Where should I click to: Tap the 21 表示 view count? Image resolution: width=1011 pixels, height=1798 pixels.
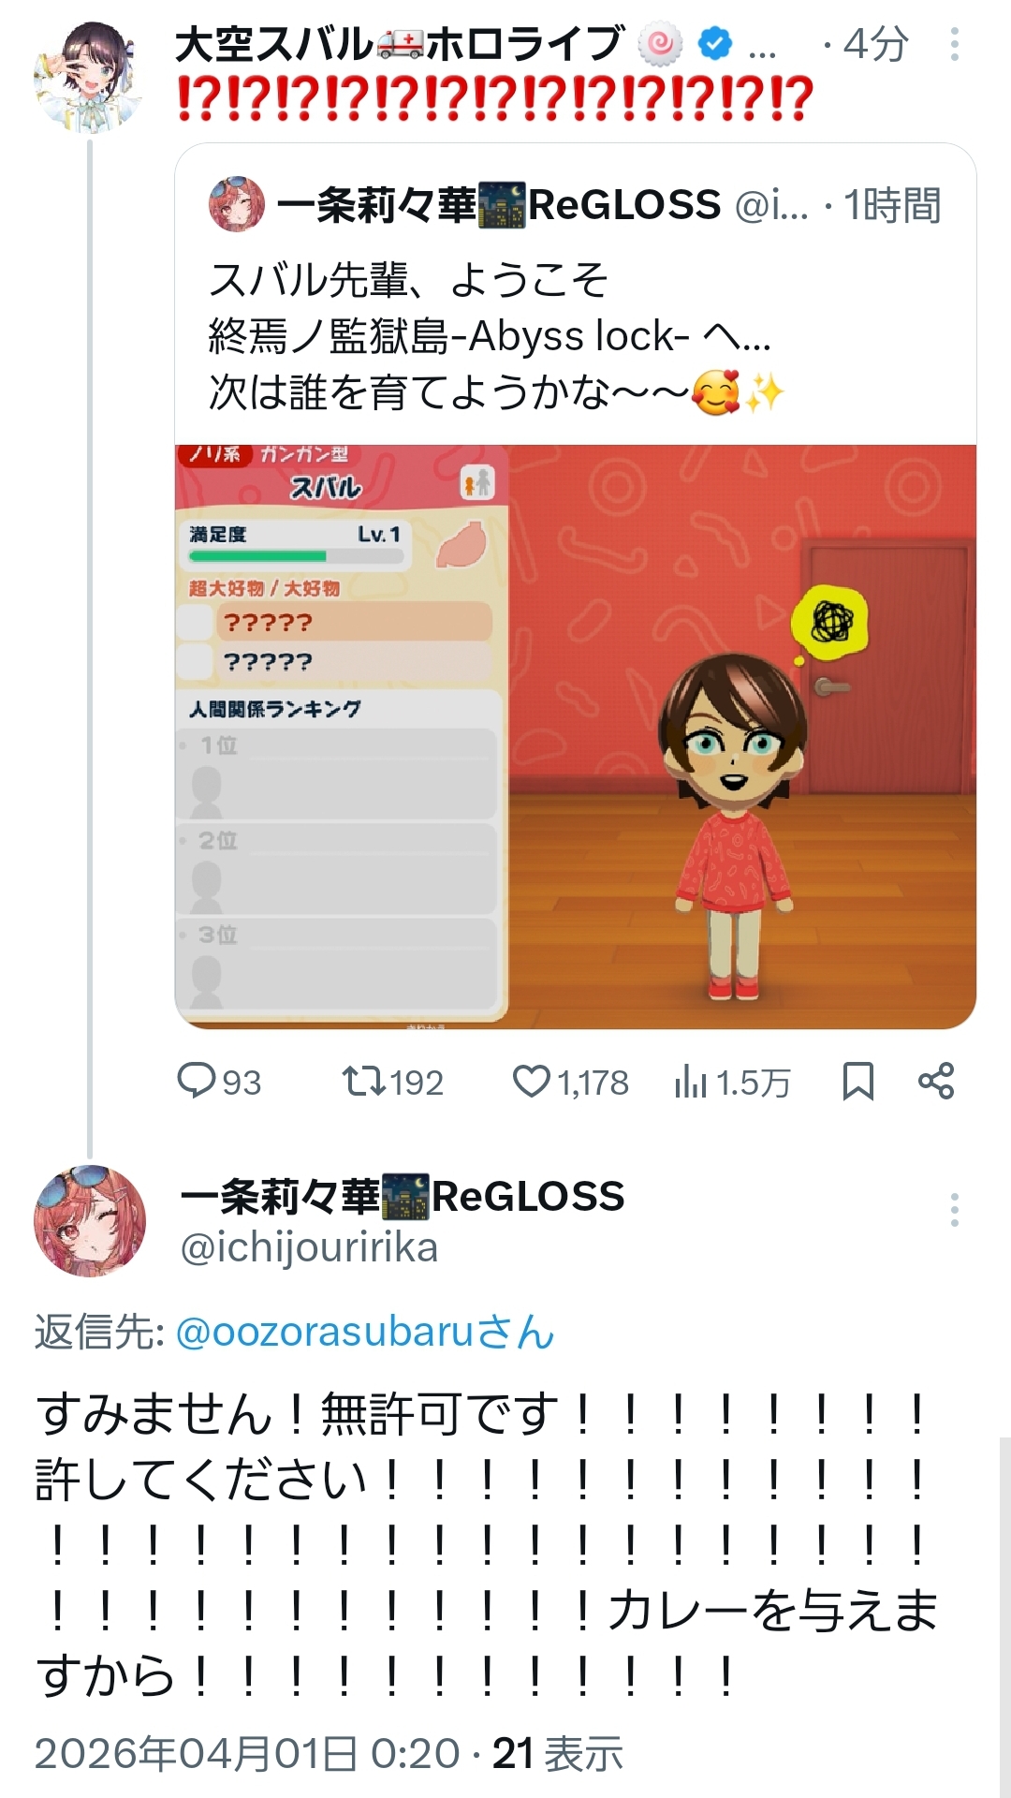pyautogui.click(x=558, y=1753)
